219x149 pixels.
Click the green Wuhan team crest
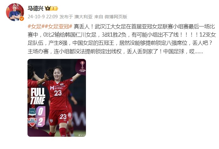[x=32, y=112]
